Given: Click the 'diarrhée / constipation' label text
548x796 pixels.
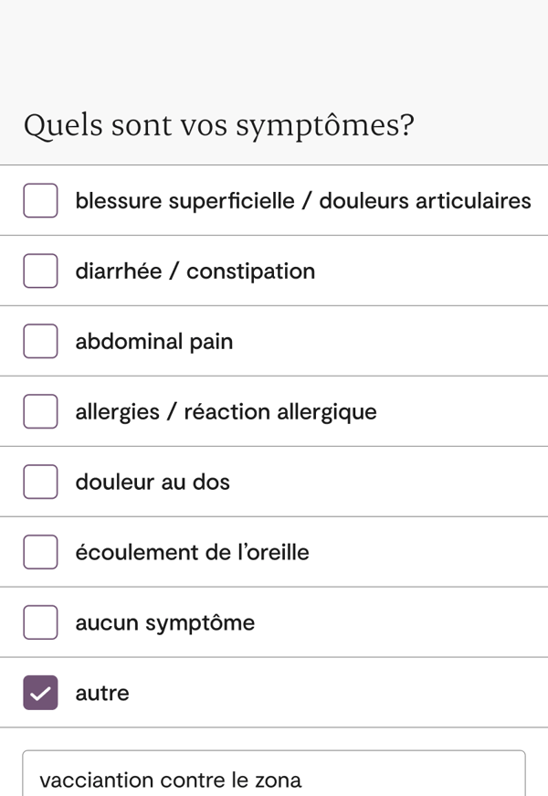Looking at the screenshot, I should 195,271.
